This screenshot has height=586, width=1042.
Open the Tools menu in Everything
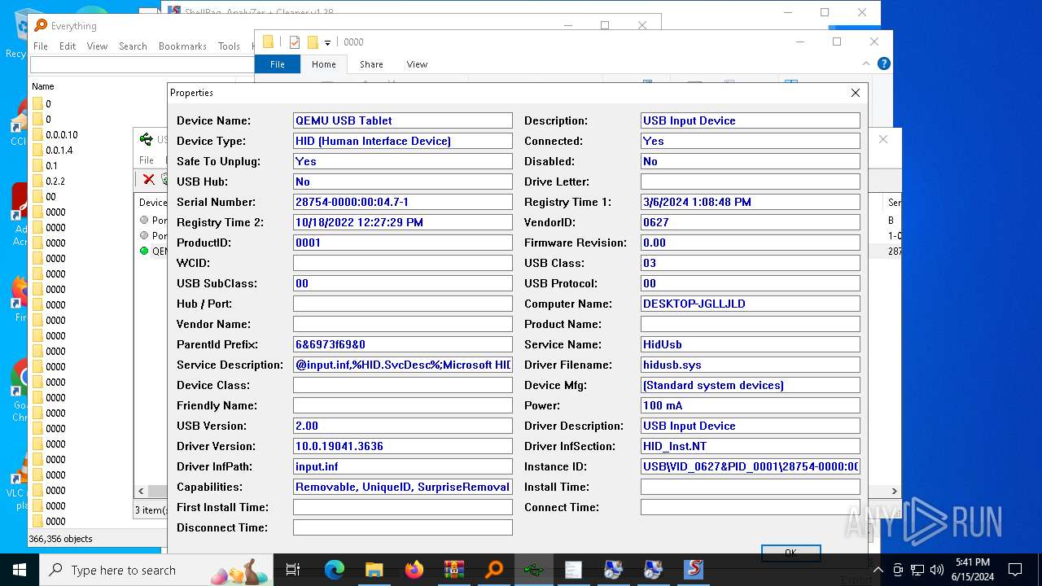(x=229, y=46)
